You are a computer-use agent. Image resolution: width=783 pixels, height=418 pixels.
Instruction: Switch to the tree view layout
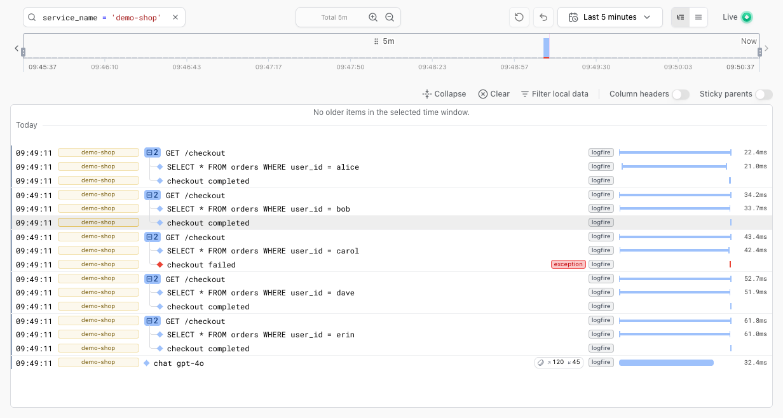click(681, 17)
